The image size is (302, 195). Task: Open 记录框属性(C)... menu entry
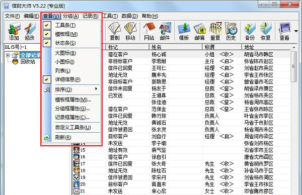click(x=71, y=117)
